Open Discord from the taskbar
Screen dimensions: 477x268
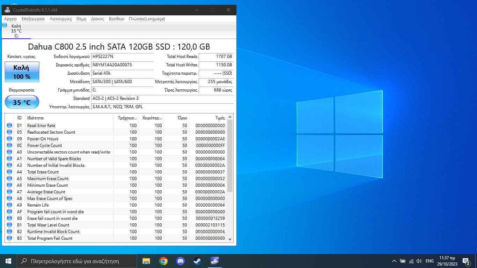(x=180, y=261)
